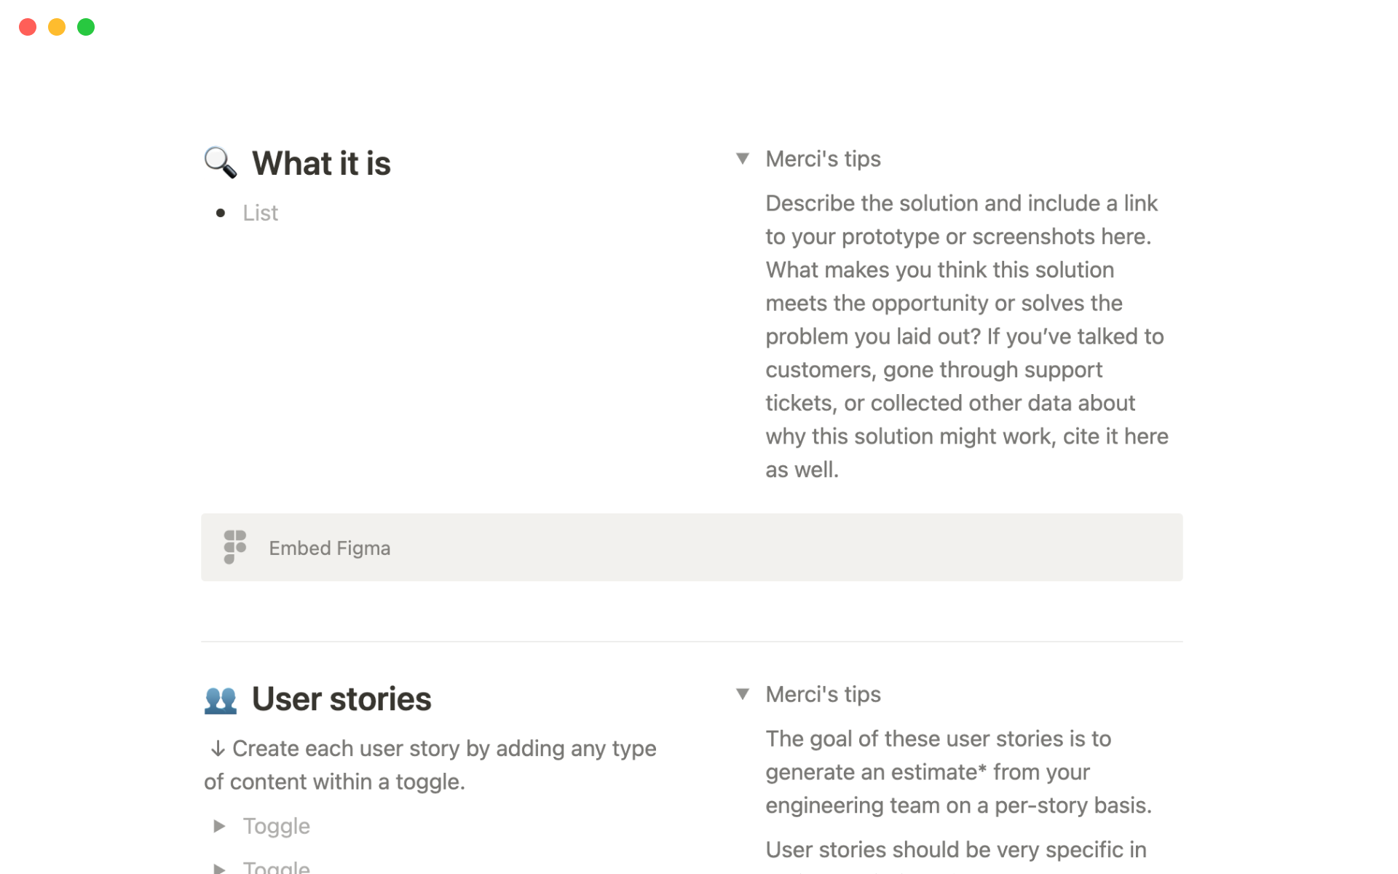Collapse Merci's tips triangle next to What it is

coord(742,159)
